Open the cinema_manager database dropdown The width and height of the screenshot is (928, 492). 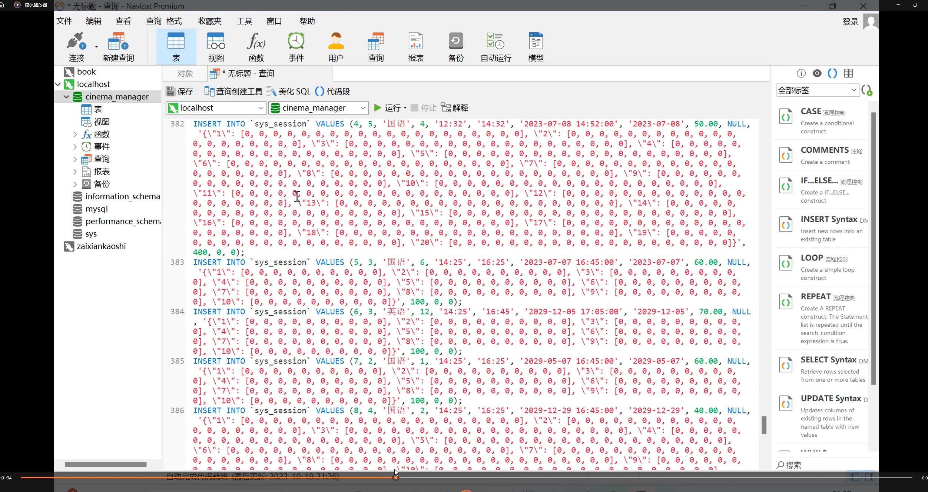tap(362, 108)
